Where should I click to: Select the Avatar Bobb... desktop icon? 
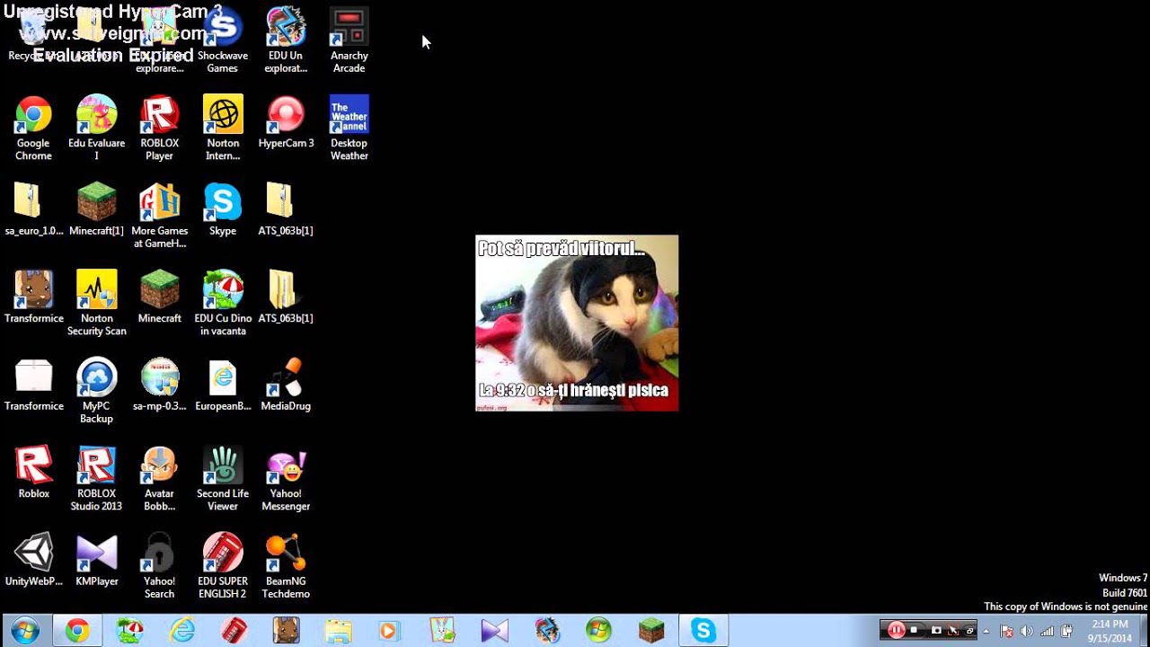tap(159, 479)
